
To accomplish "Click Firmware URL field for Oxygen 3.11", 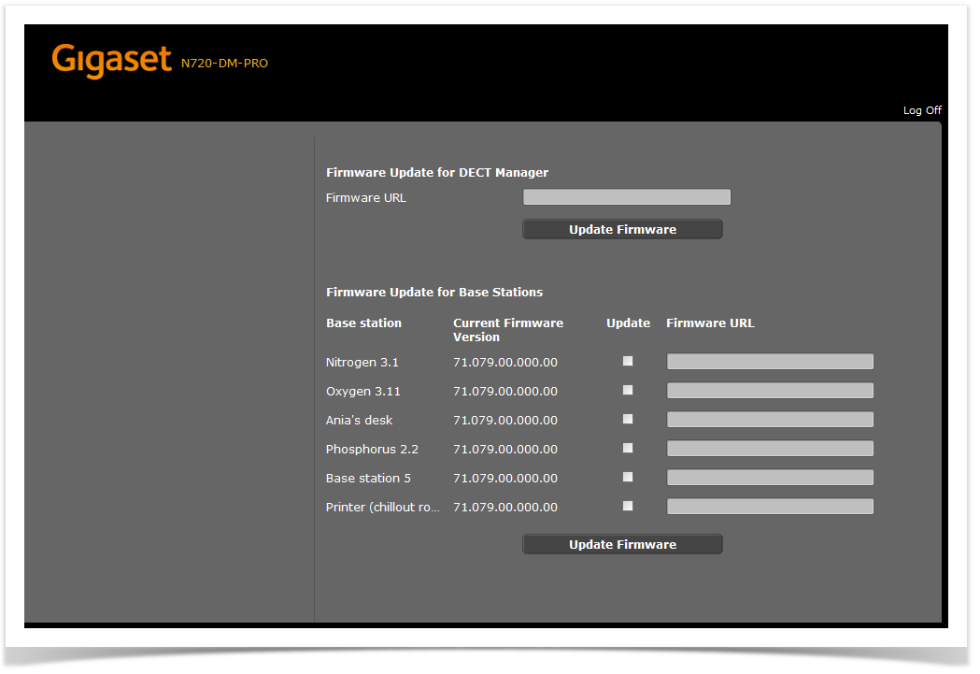I will [770, 391].
